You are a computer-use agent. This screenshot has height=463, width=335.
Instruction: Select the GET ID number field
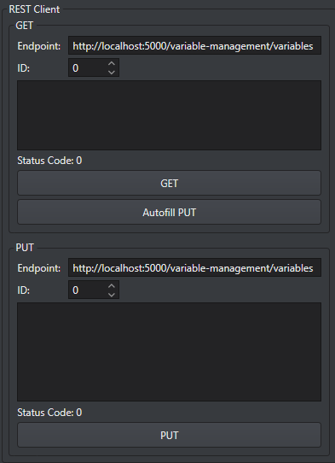tap(88, 67)
